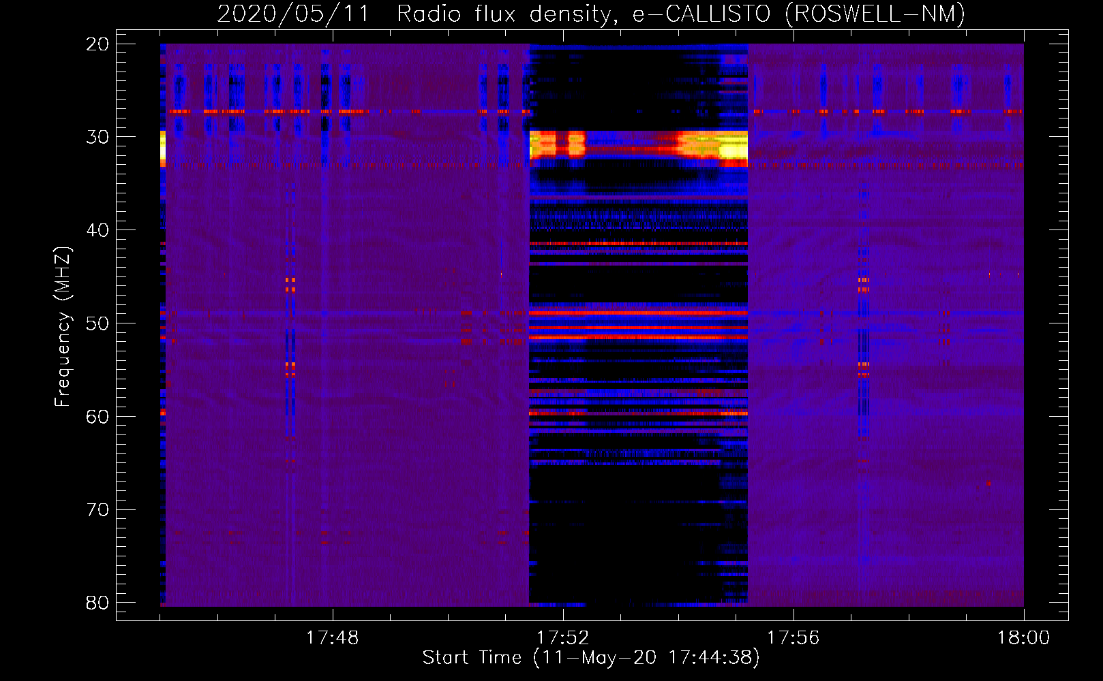The width and height of the screenshot is (1103, 681).
Task: Click the 80 frequency tick label
Action: [x=97, y=603]
